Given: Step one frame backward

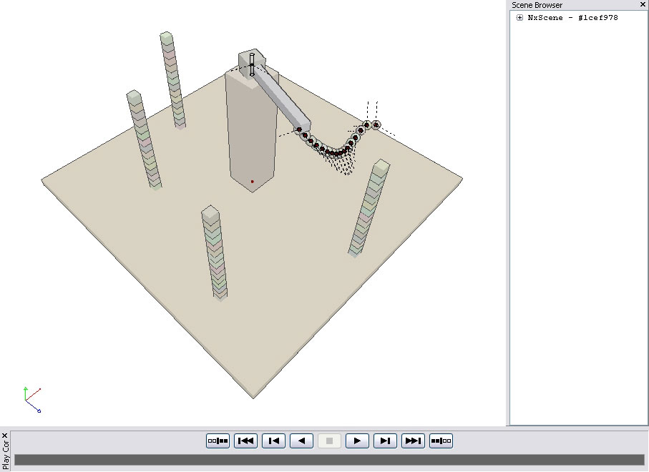Looking at the screenshot, I should pyautogui.click(x=273, y=441).
